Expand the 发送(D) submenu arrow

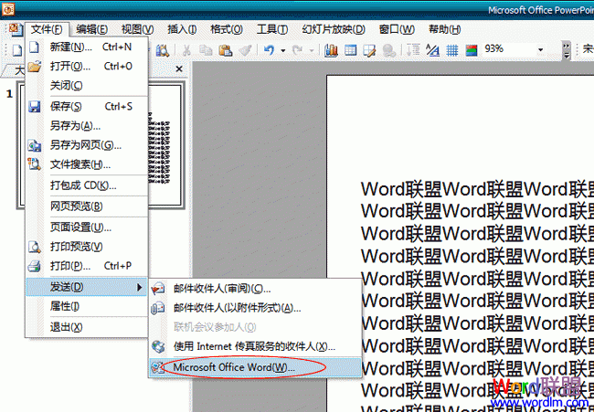(140, 288)
